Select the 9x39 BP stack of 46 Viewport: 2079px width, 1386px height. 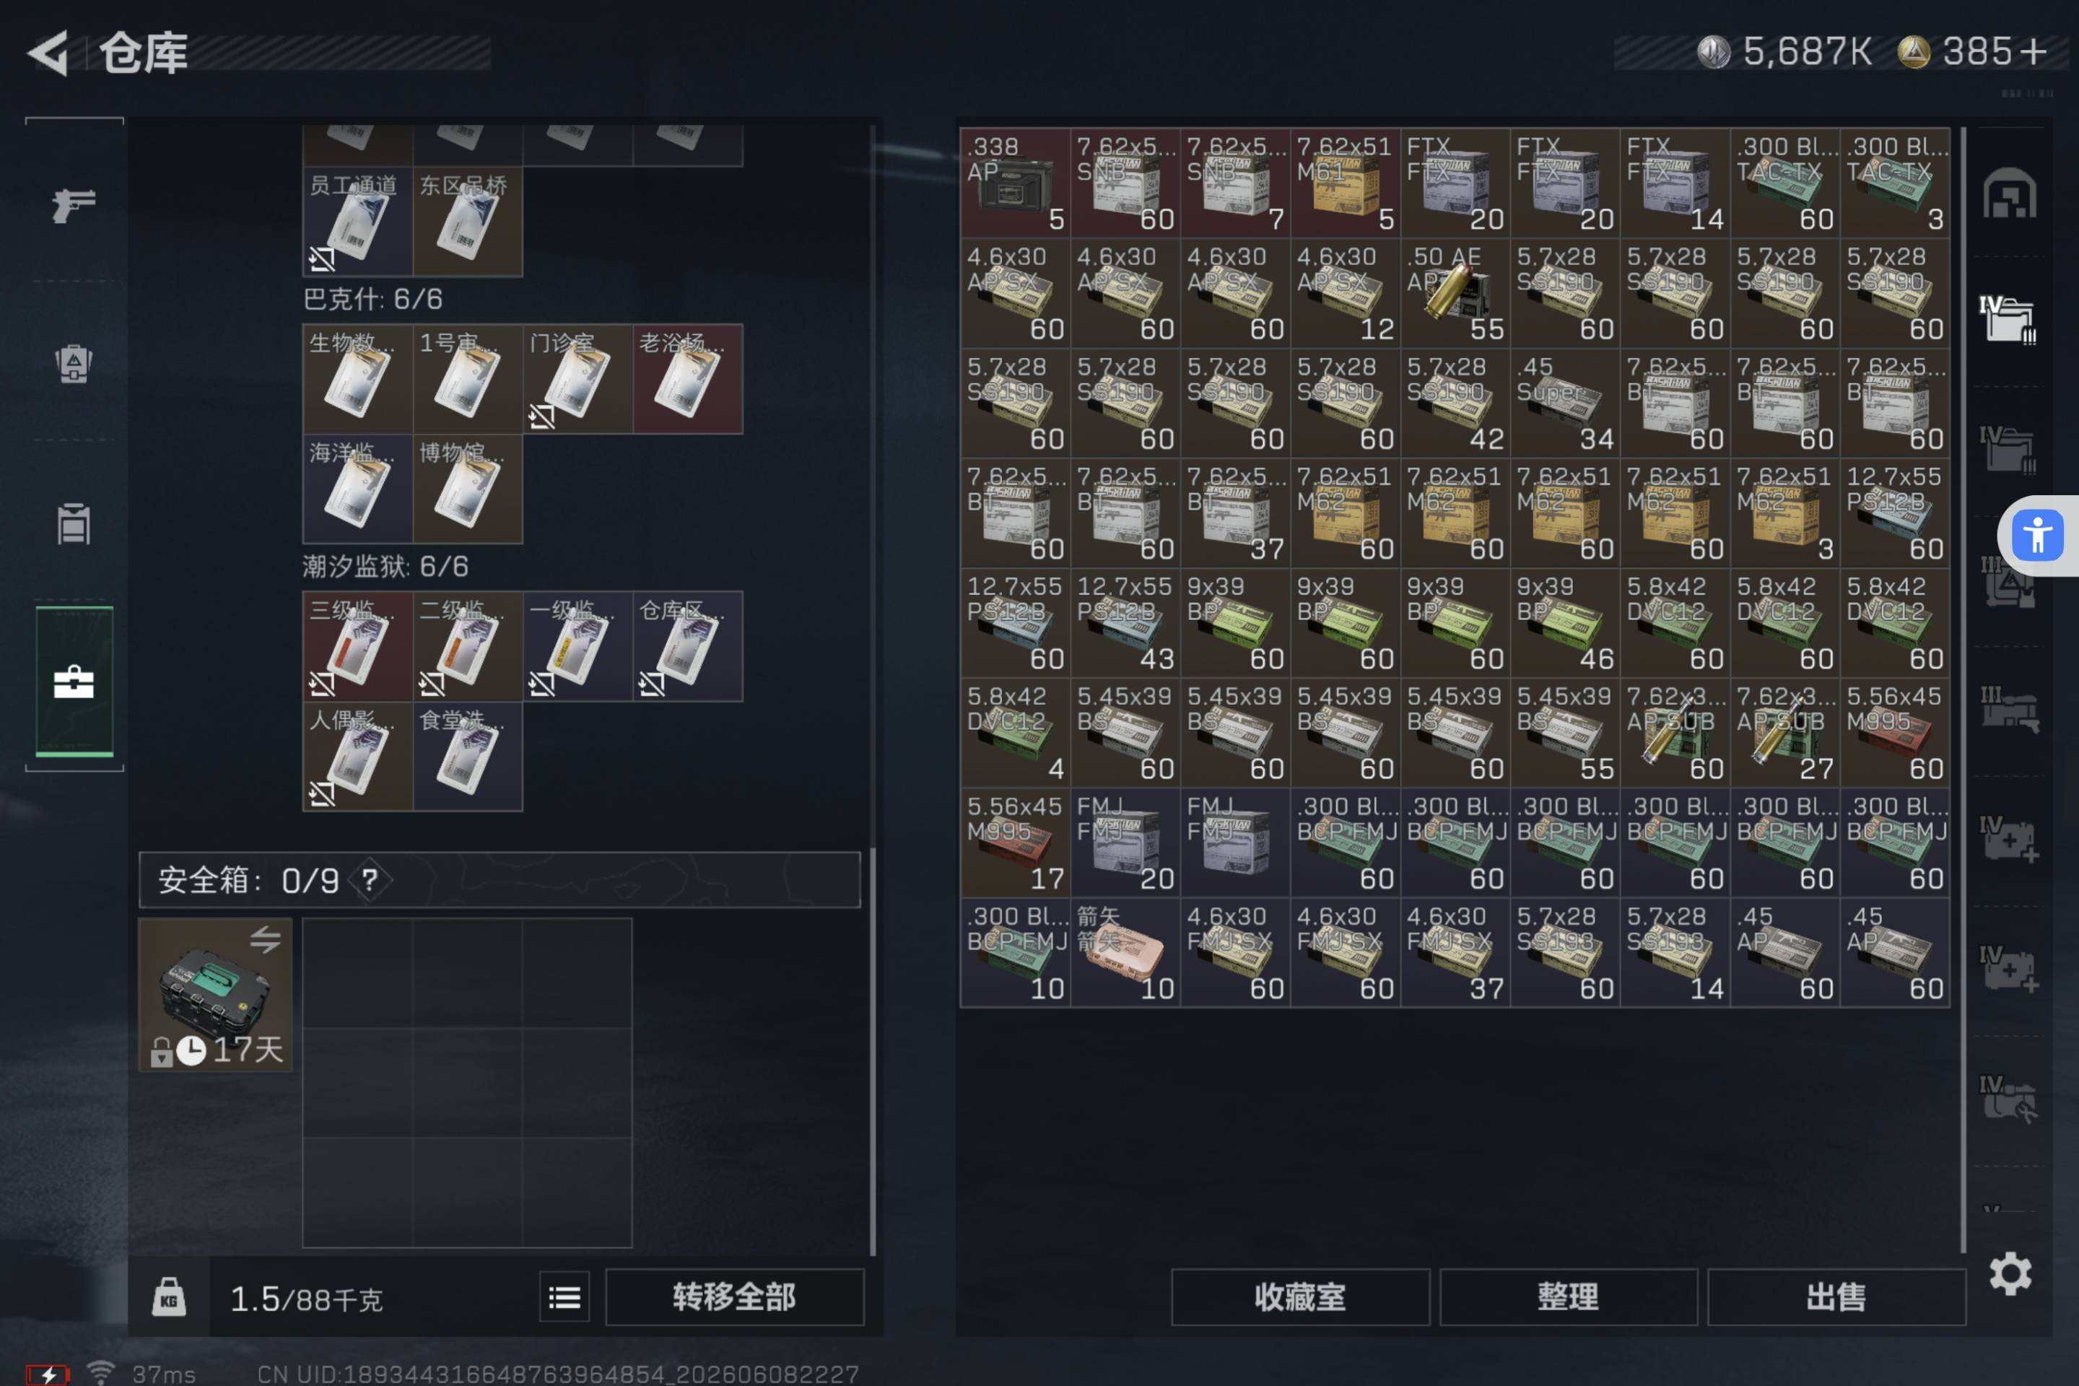click(x=1566, y=622)
